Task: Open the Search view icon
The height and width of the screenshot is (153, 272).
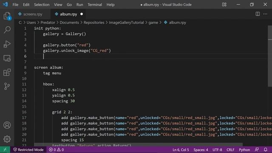Action: point(7,30)
